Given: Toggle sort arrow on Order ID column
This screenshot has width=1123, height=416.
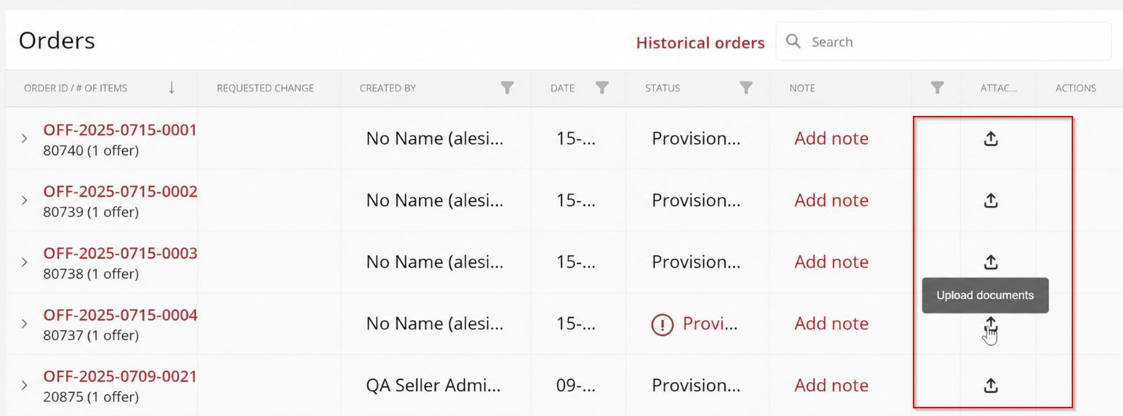Looking at the screenshot, I should (171, 88).
